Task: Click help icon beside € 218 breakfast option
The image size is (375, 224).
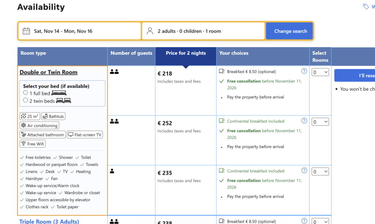Action: pyautogui.click(x=304, y=71)
